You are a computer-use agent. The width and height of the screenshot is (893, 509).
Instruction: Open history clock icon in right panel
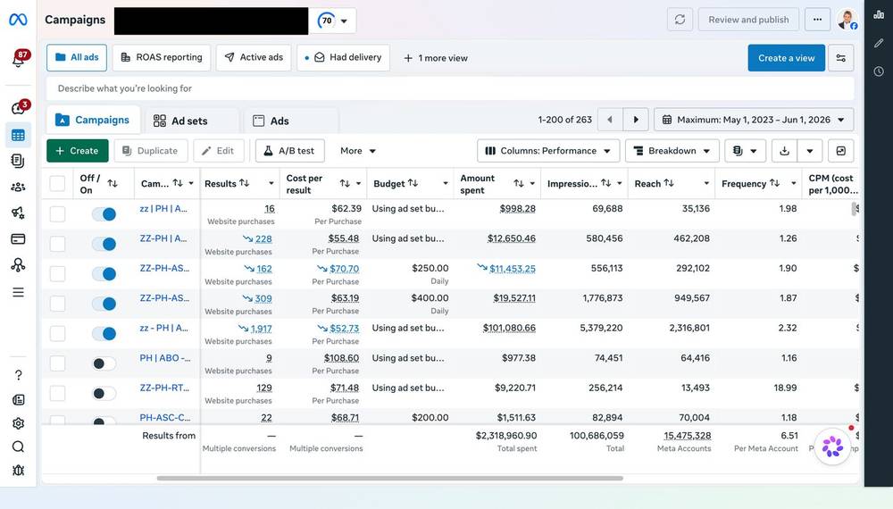point(879,71)
